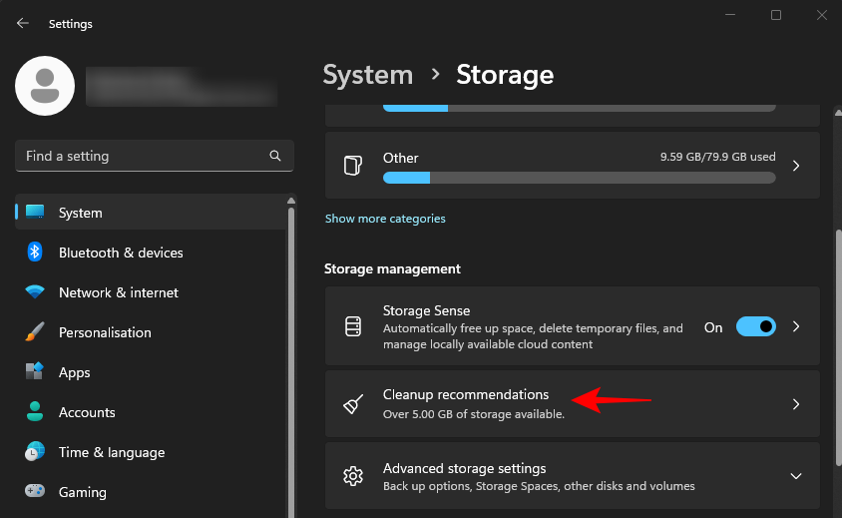Open Gaming settings
The width and height of the screenshot is (842, 518).
tap(82, 492)
